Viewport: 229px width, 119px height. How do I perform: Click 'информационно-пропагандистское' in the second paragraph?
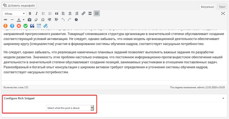click(x=163, y=57)
